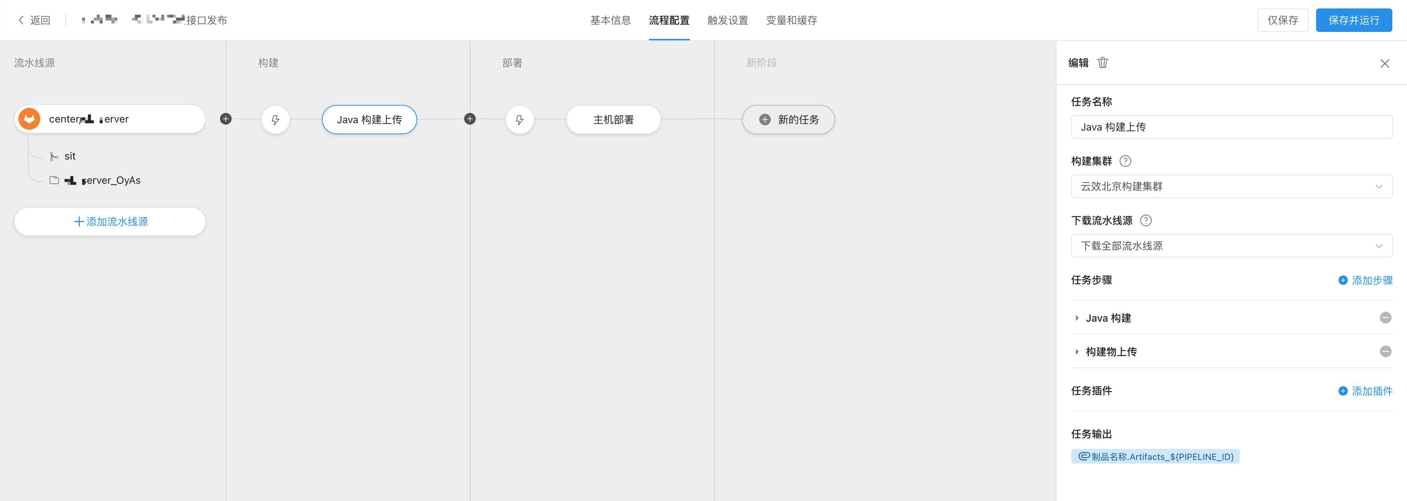
Task: Open the 构建集群 help question-mark icon
Action: [1125, 161]
